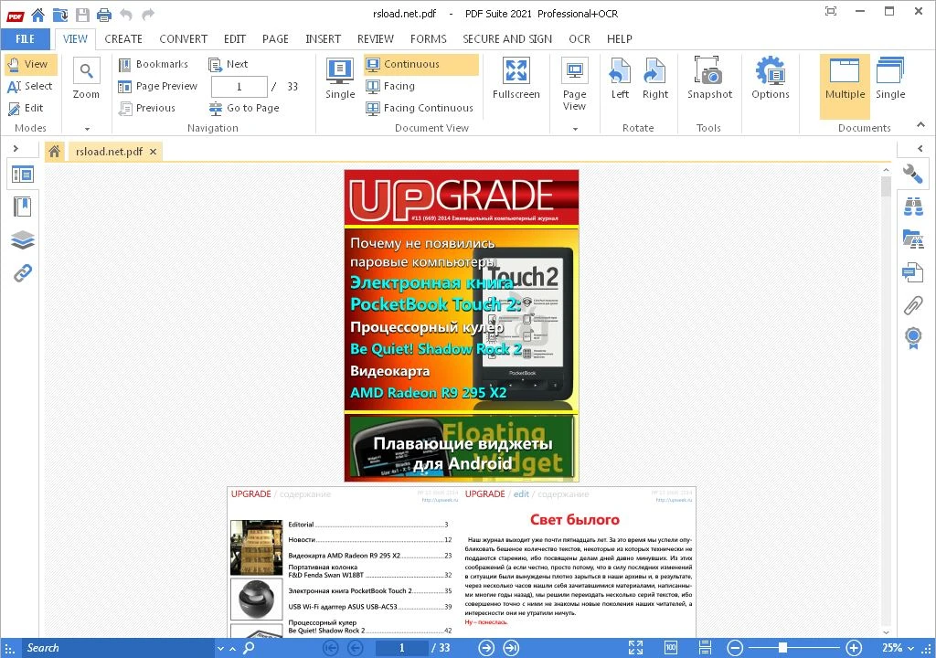Rotate the page right
Screen dimensions: 936x658
pyautogui.click(x=654, y=78)
